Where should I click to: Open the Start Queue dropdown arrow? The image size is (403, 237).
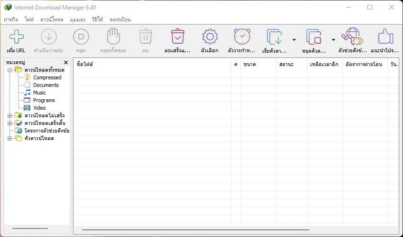point(294,39)
